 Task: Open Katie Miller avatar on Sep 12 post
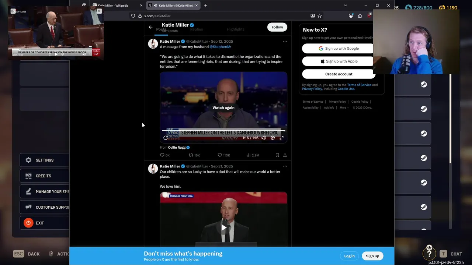click(153, 44)
